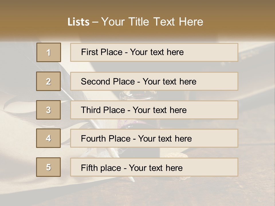Click the bold word 'Lists' in title

(78, 22)
